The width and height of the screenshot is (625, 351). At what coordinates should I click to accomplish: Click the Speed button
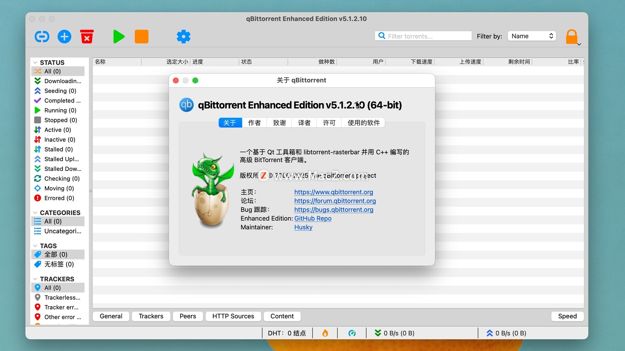pyautogui.click(x=567, y=316)
